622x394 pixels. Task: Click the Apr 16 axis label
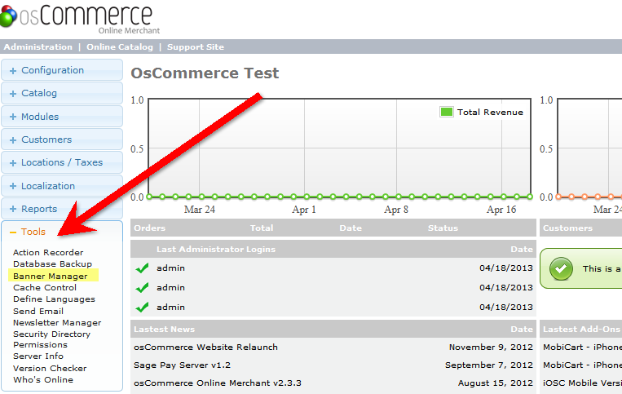pyautogui.click(x=501, y=210)
